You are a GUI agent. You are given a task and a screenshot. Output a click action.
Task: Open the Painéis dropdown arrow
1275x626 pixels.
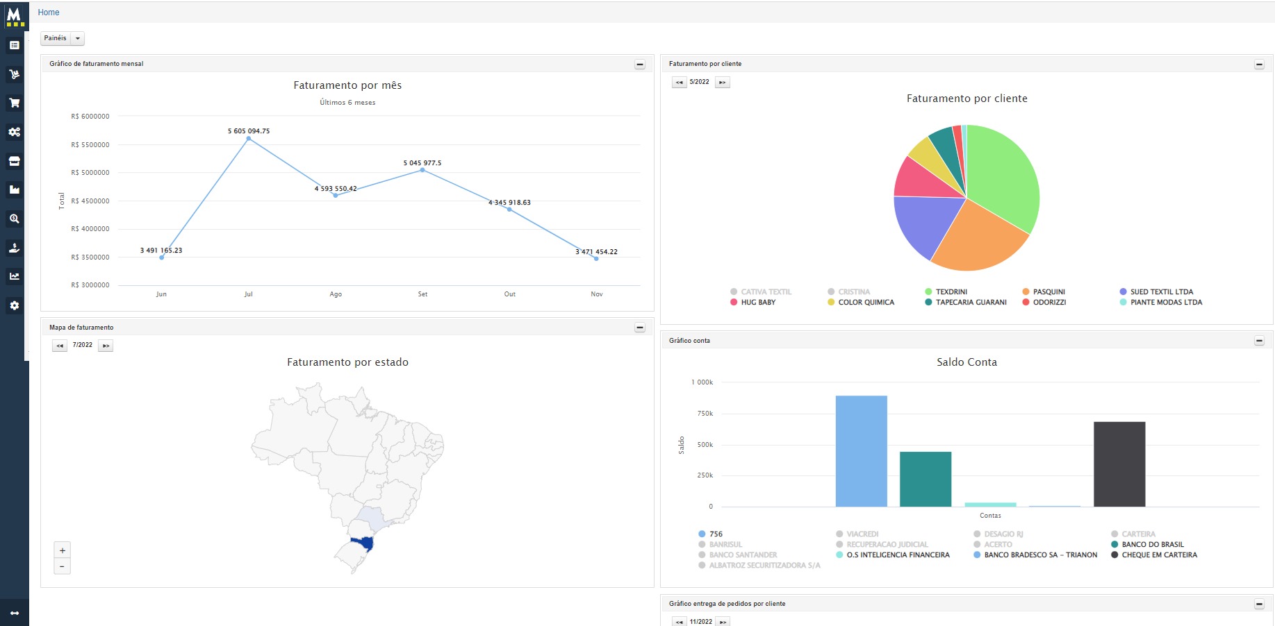78,39
